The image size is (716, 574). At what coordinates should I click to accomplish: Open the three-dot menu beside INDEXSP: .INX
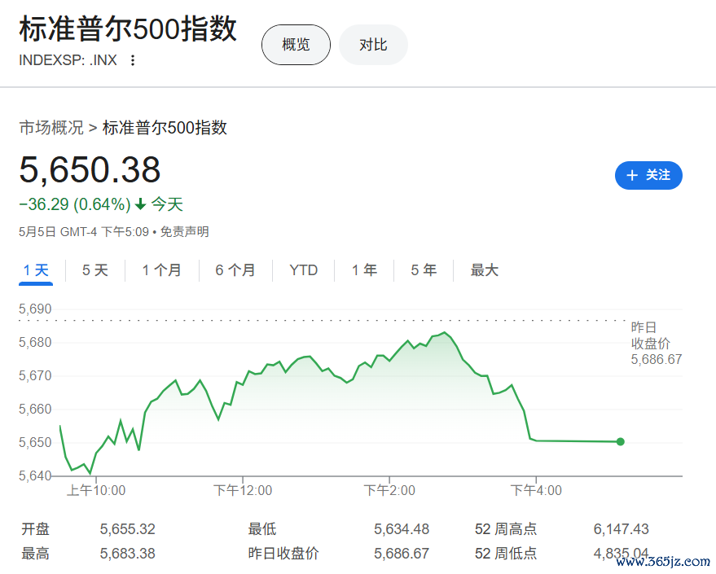[x=133, y=60]
